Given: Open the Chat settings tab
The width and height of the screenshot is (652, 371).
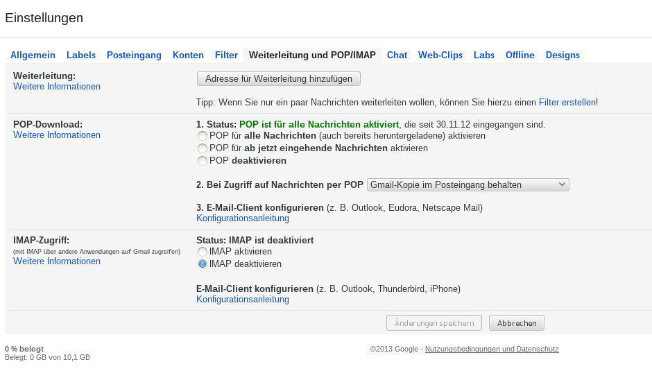Looking at the screenshot, I should click(397, 55).
